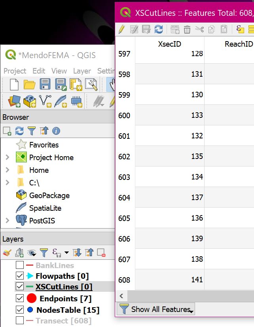Click NodesTable blue circle symbol
The height and width of the screenshot is (327, 254).
coord(30,310)
